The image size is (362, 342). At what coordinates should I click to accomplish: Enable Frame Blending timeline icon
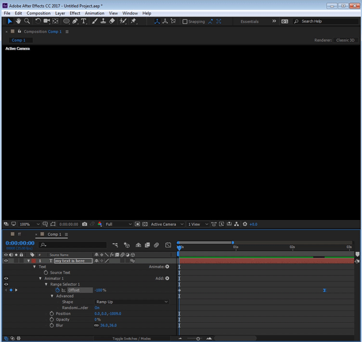pos(147,245)
